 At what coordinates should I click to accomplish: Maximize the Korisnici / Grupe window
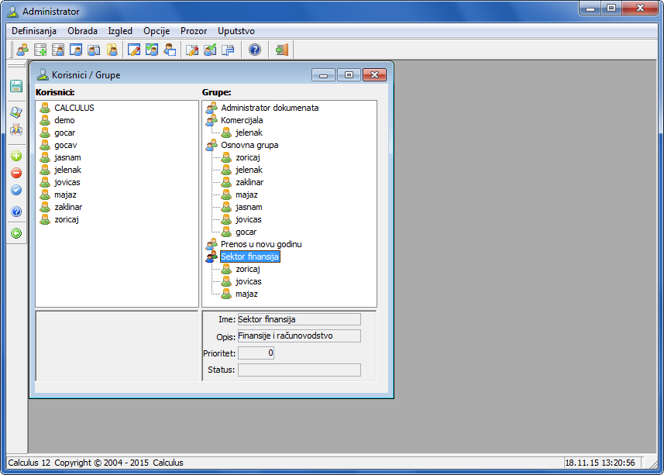pyautogui.click(x=349, y=75)
